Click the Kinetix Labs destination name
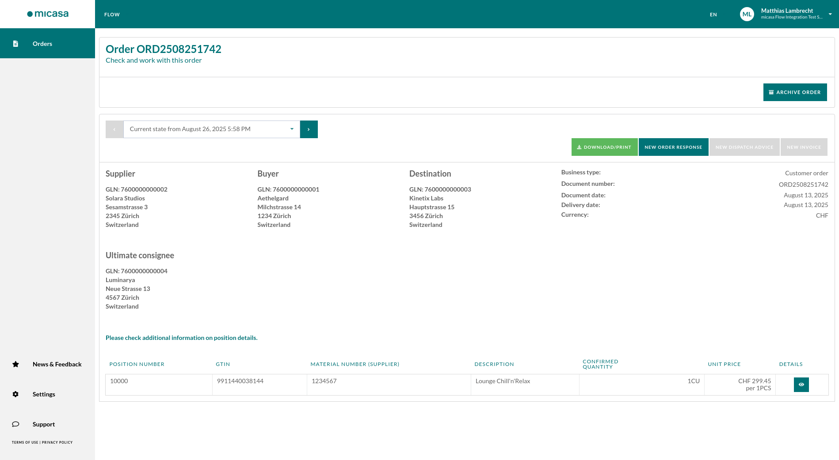This screenshot has height=460, width=839. 426,198
